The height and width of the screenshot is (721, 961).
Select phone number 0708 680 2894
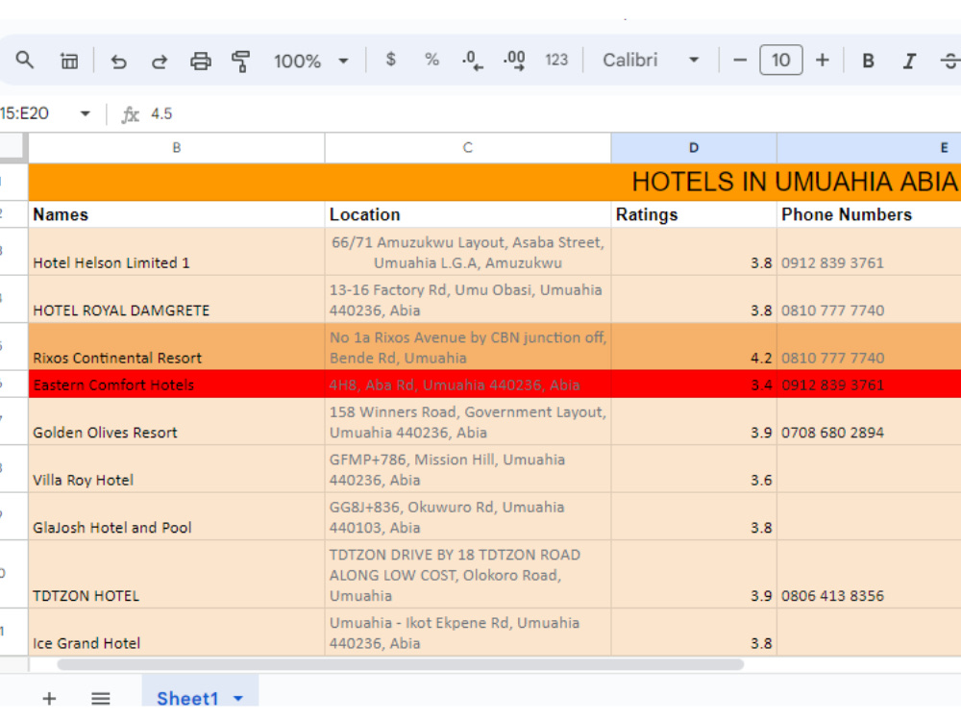coord(869,422)
